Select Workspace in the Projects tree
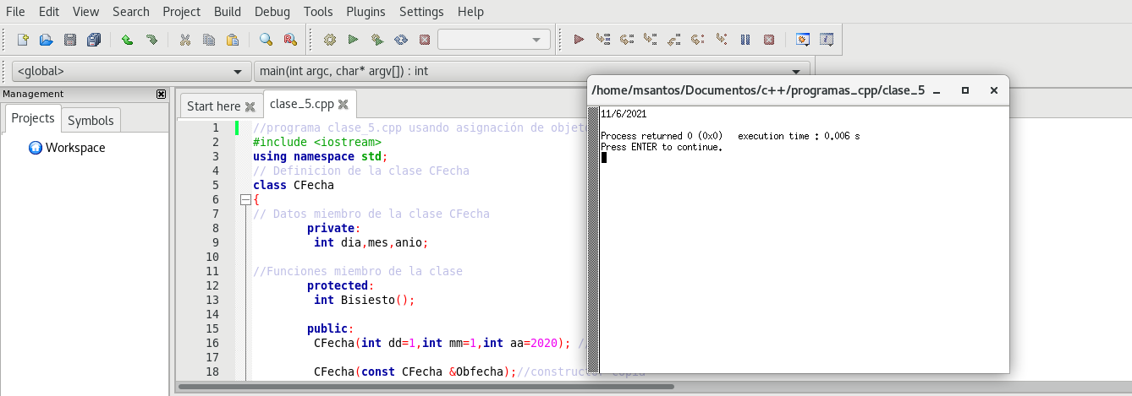The image size is (1132, 396). coord(75,148)
